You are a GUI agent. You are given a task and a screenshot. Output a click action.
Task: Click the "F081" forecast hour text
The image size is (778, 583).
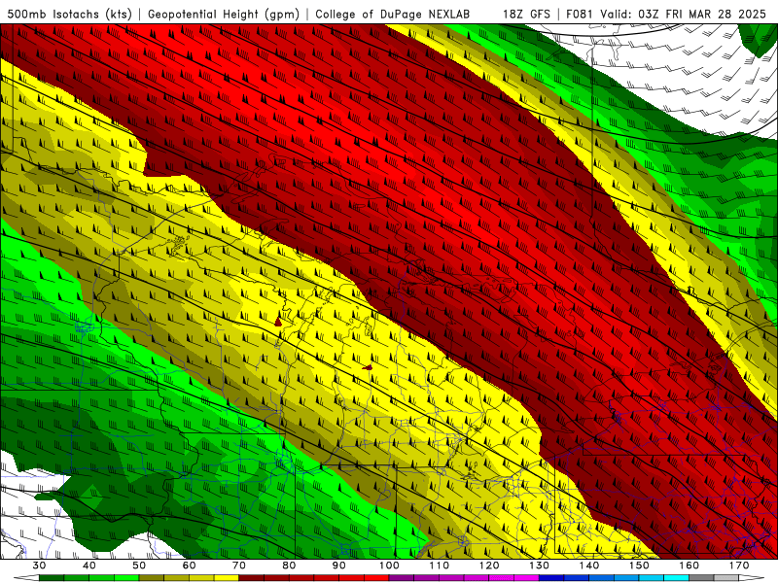tap(580, 14)
